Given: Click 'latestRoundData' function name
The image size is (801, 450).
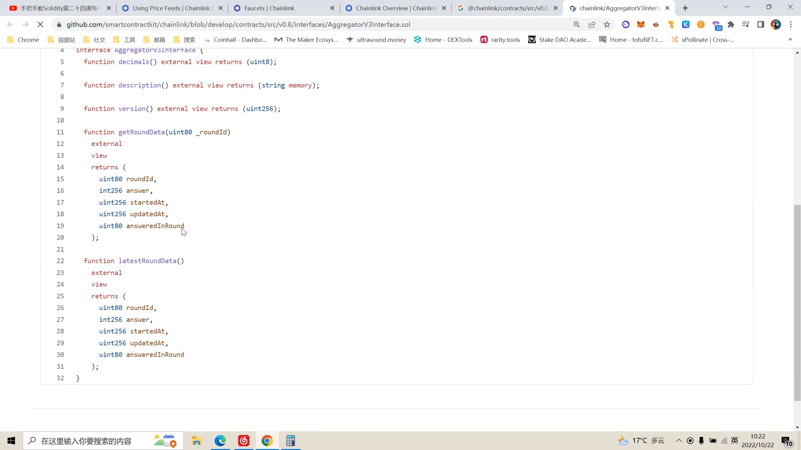Looking at the screenshot, I should click(147, 261).
